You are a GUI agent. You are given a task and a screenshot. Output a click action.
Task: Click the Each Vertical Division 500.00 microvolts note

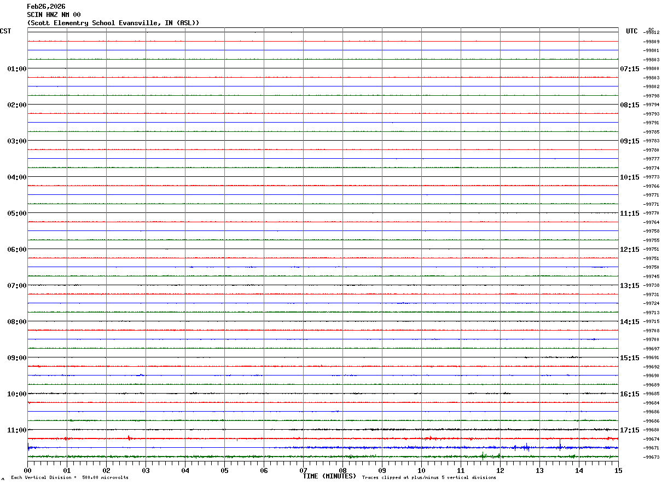(x=69, y=478)
